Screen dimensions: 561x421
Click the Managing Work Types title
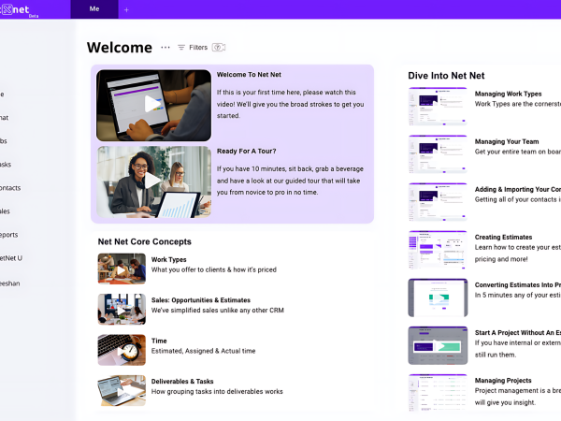tap(508, 94)
